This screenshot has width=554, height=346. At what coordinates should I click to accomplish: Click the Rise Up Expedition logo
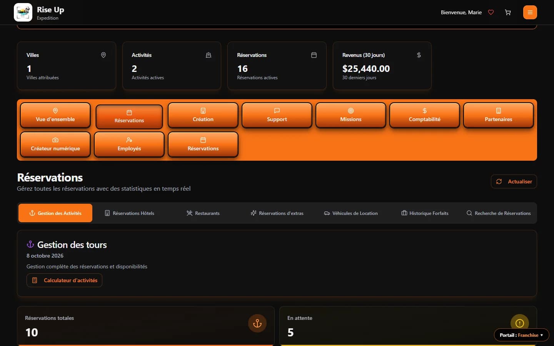point(23,12)
